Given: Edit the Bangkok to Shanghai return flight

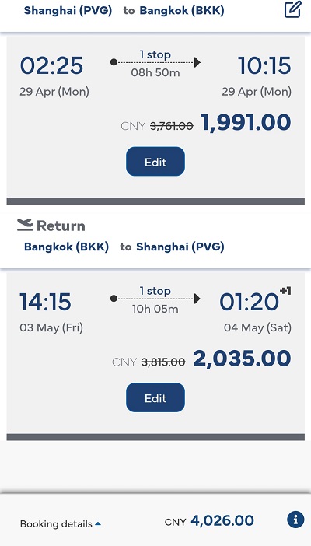Looking at the screenshot, I should point(155,397).
